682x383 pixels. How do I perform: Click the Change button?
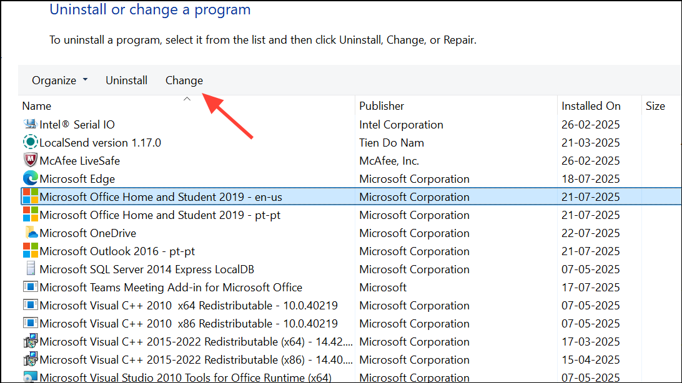[184, 80]
